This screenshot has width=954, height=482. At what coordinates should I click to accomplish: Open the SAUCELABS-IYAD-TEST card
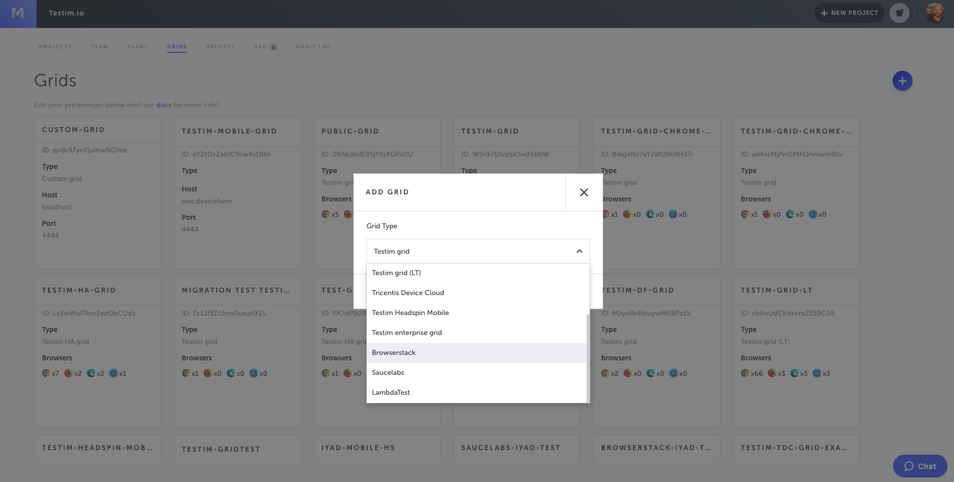tap(517, 448)
